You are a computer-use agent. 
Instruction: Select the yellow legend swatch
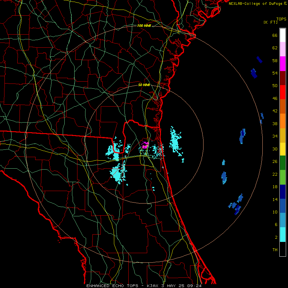[283, 149]
